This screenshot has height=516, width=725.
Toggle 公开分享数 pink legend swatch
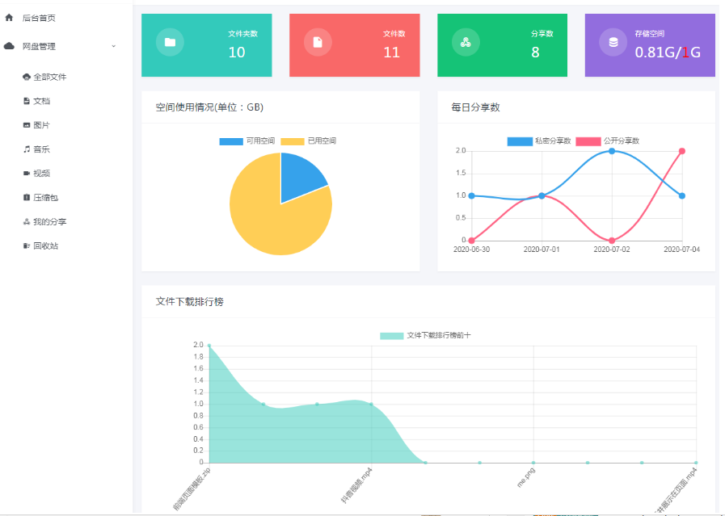(588, 141)
